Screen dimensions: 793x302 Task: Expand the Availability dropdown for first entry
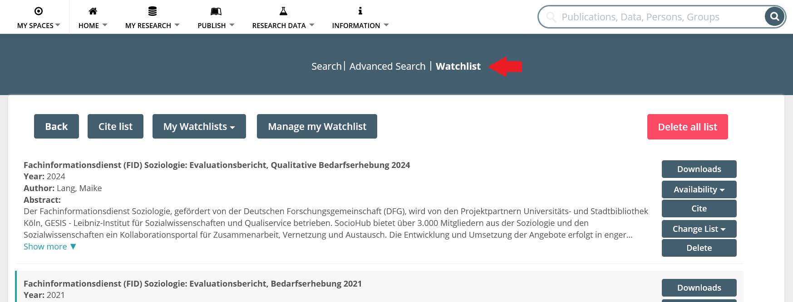699,190
